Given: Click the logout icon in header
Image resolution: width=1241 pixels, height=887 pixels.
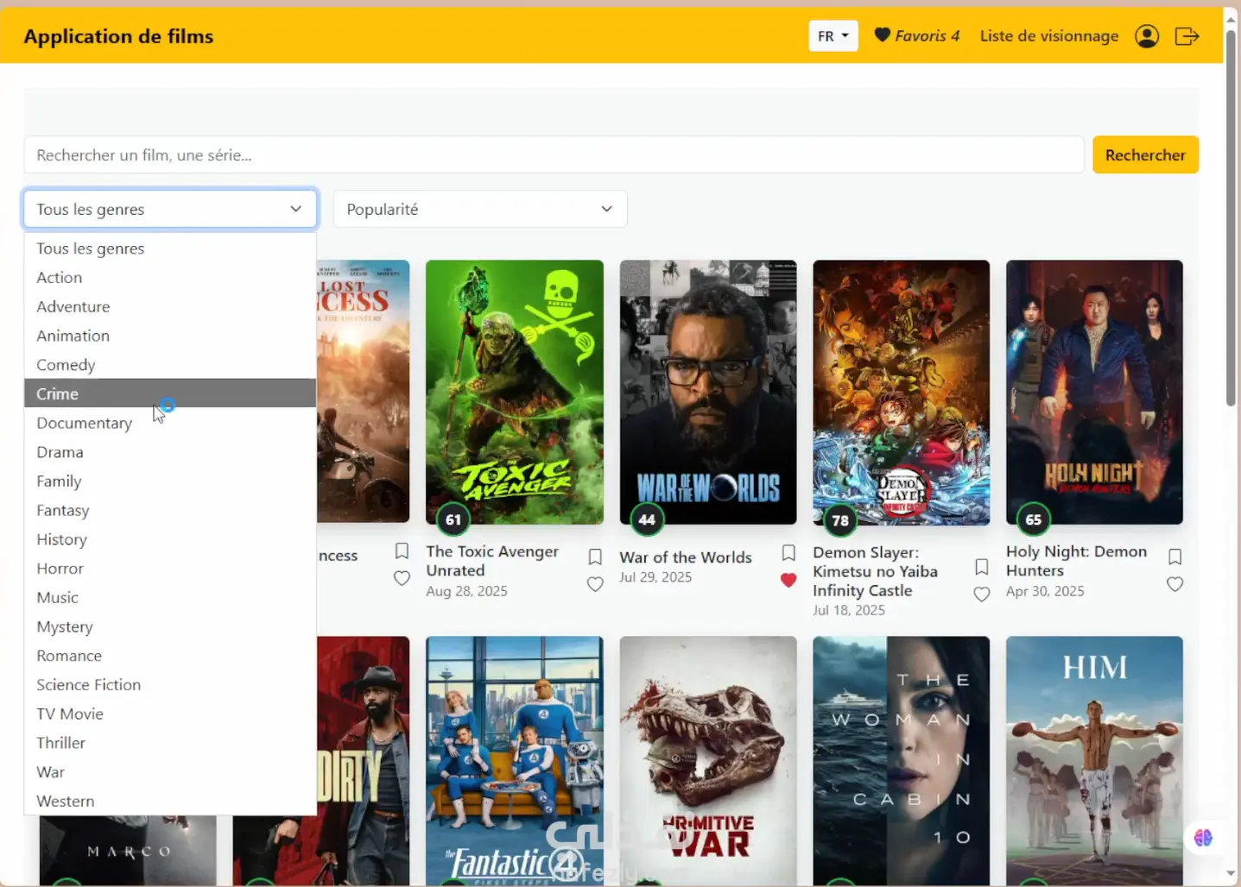Looking at the screenshot, I should 1187,36.
